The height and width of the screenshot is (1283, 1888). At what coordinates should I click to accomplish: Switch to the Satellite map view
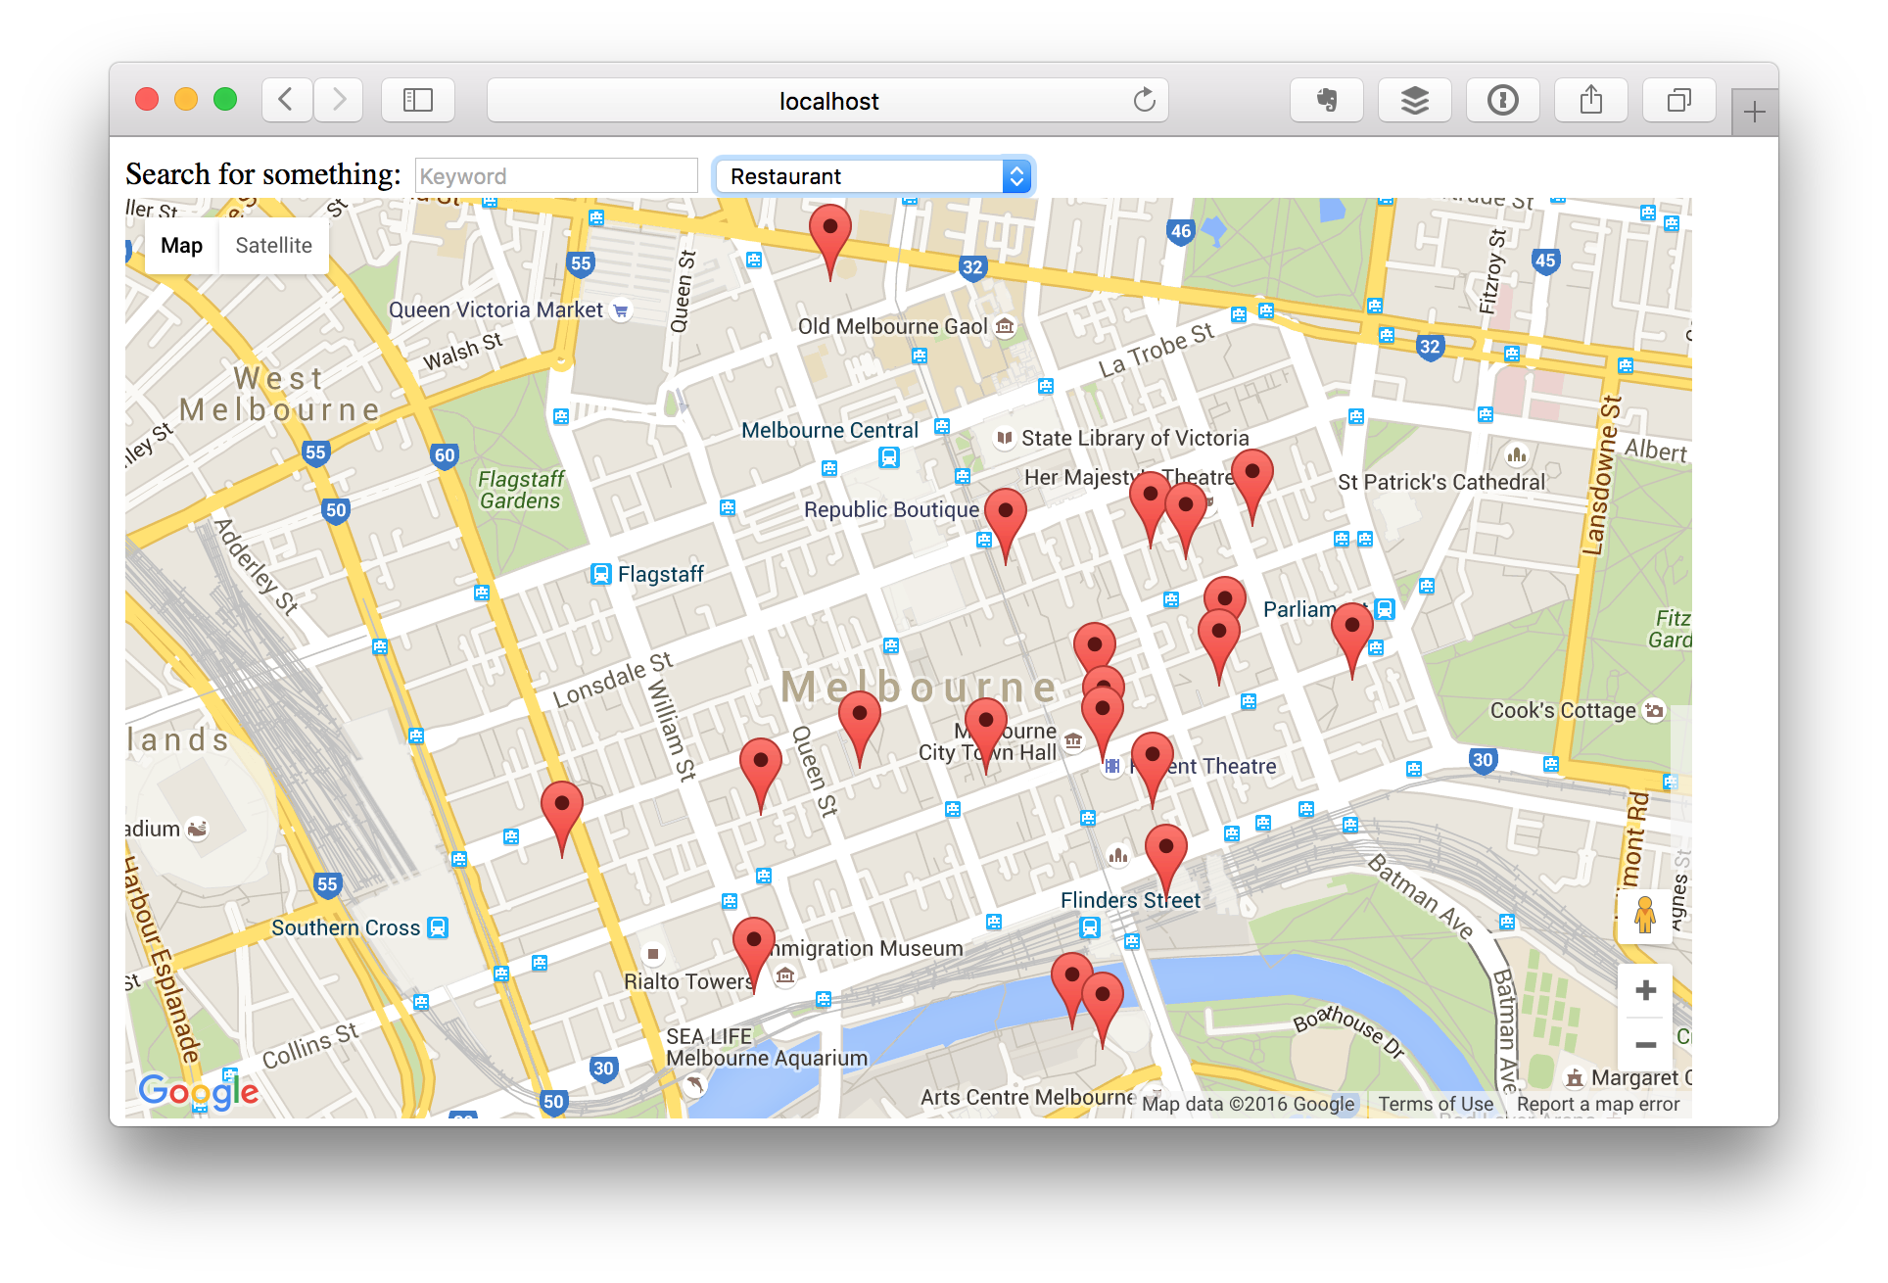pos(273,246)
